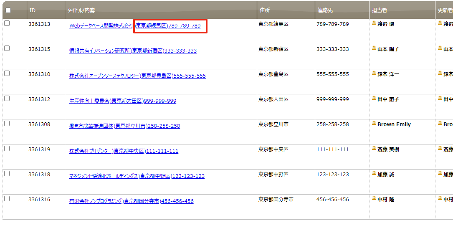Open the 有限会社ノンプログラミング record link

[132, 201]
